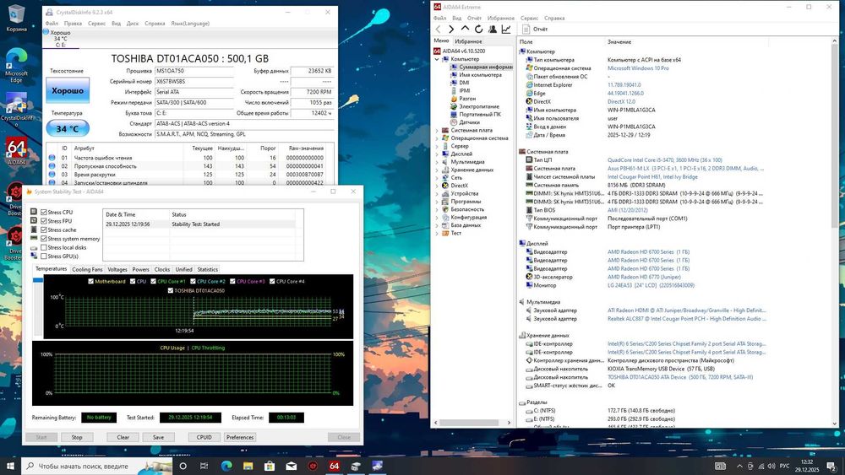Hide Motherboard temperature graph line
This screenshot has width=845, height=475.
click(90, 281)
